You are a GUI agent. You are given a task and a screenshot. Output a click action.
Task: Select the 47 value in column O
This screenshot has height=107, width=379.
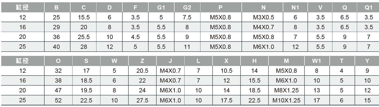58,91
